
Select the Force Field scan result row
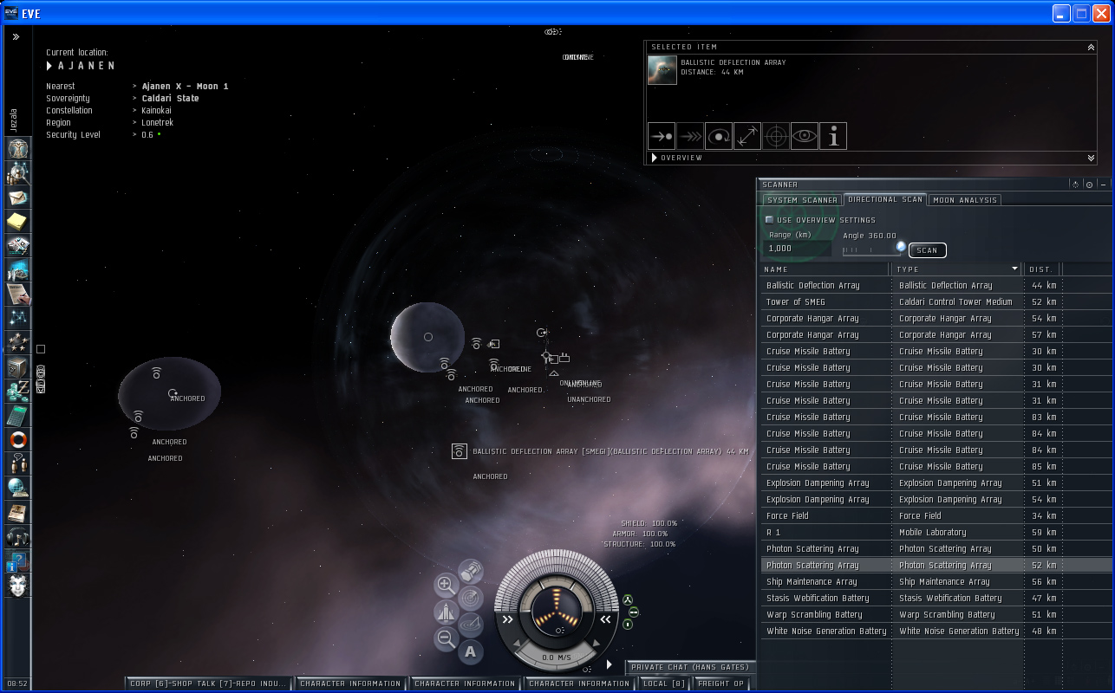(936, 515)
